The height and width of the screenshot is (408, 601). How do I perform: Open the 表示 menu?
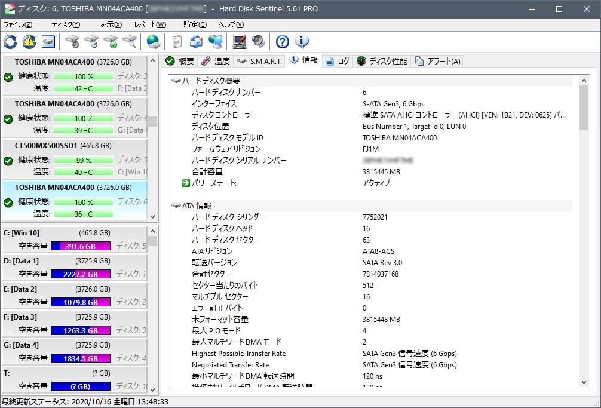coord(111,24)
